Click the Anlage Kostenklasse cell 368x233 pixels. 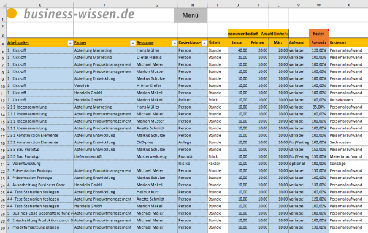tap(193, 142)
